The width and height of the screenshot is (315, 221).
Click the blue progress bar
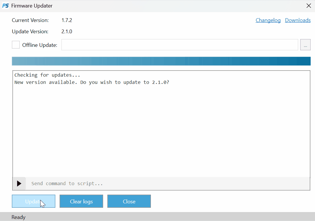point(161,61)
